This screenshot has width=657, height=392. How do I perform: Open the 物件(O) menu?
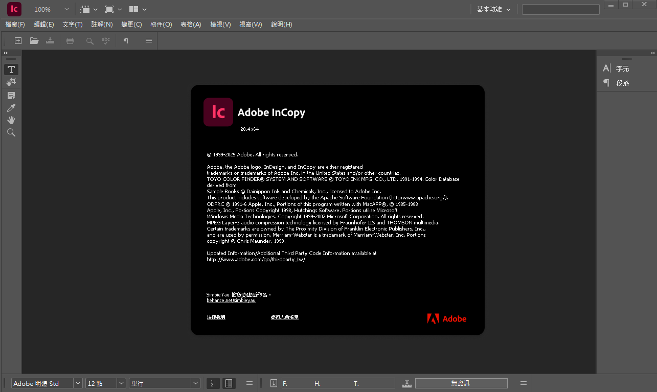point(161,25)
